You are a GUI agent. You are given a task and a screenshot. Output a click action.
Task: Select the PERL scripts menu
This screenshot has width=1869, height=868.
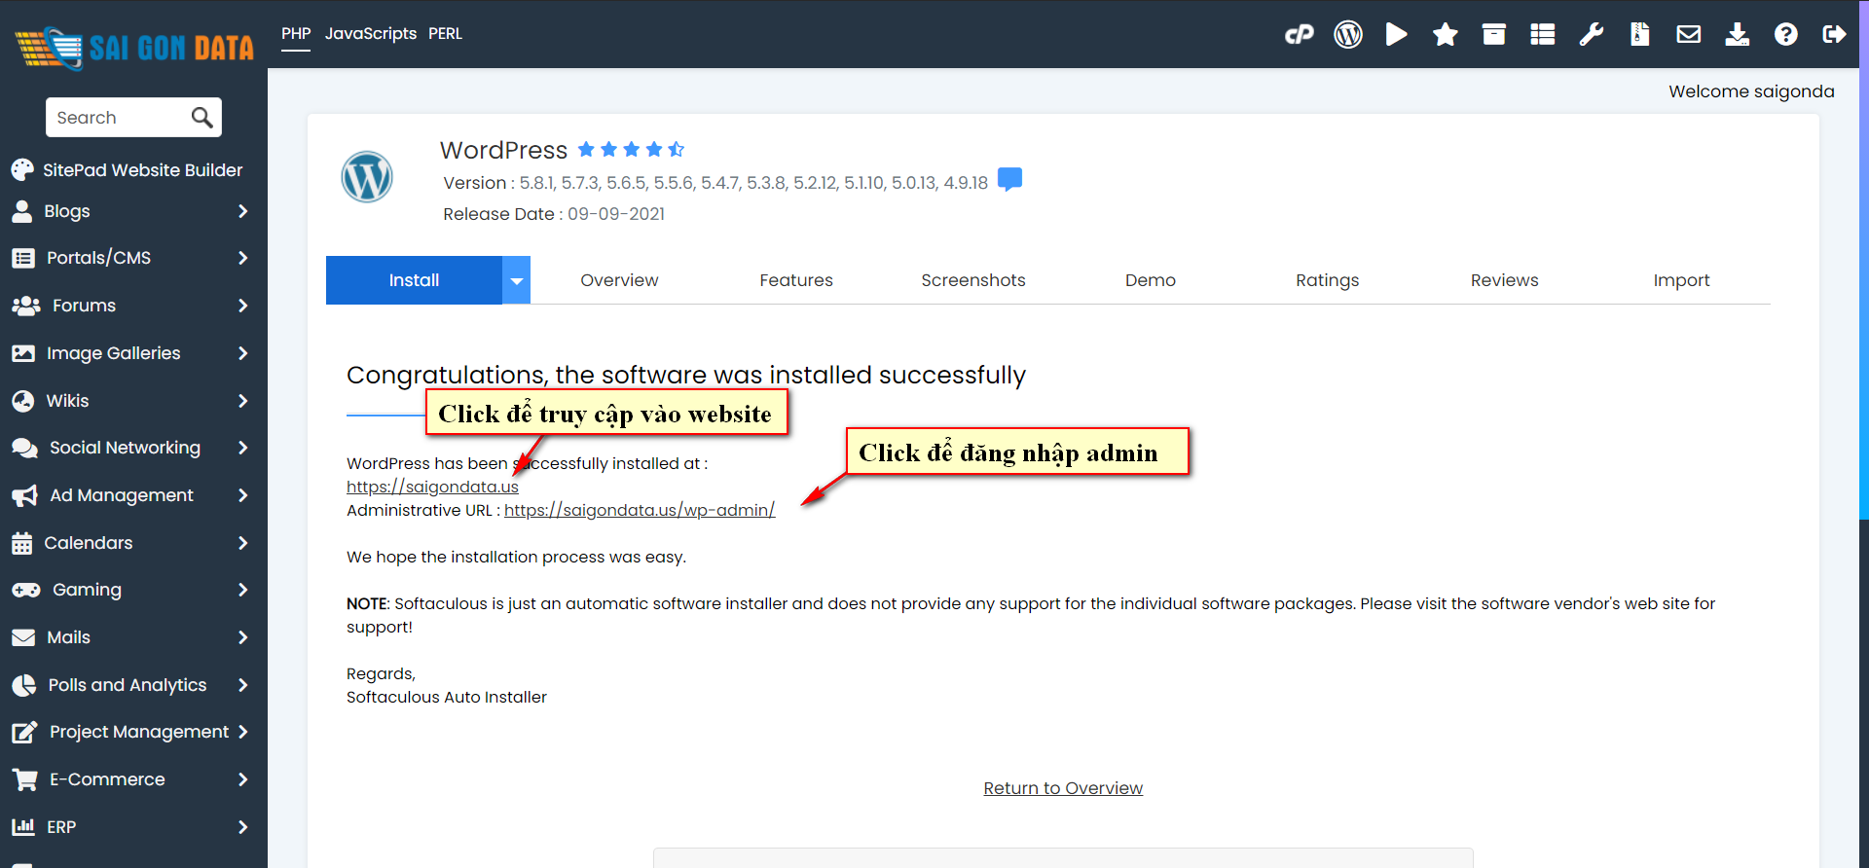click(x=445, y=34)
